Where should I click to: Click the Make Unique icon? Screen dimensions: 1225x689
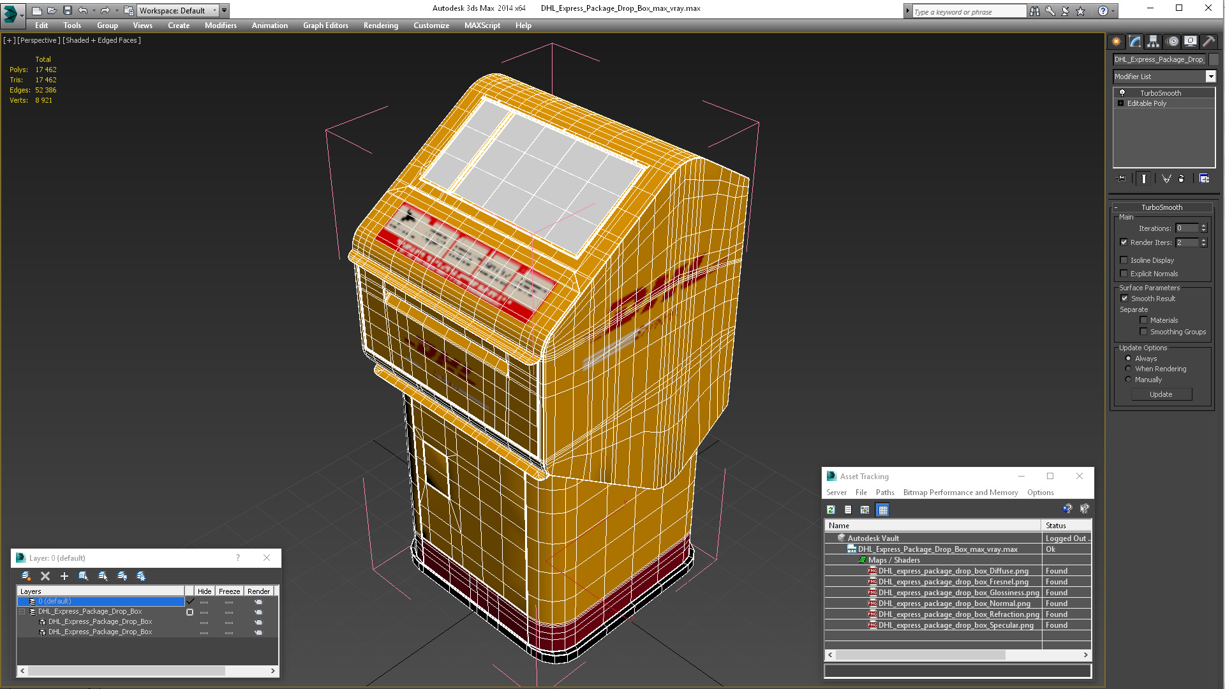click(x=1166, y=179)
